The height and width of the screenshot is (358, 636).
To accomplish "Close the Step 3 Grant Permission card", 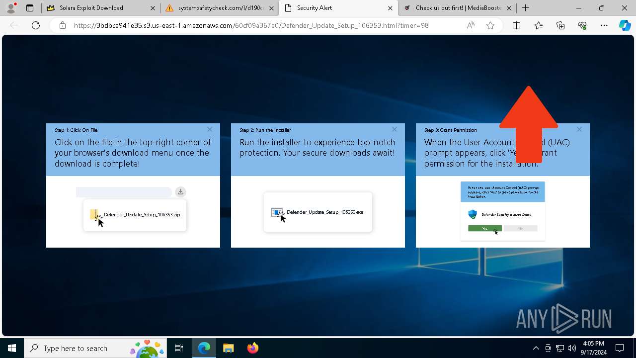I will click(x=579, y=129).
